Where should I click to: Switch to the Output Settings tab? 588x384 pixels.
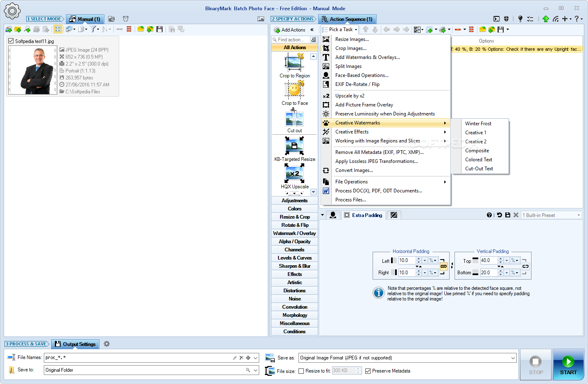(76, 344)
